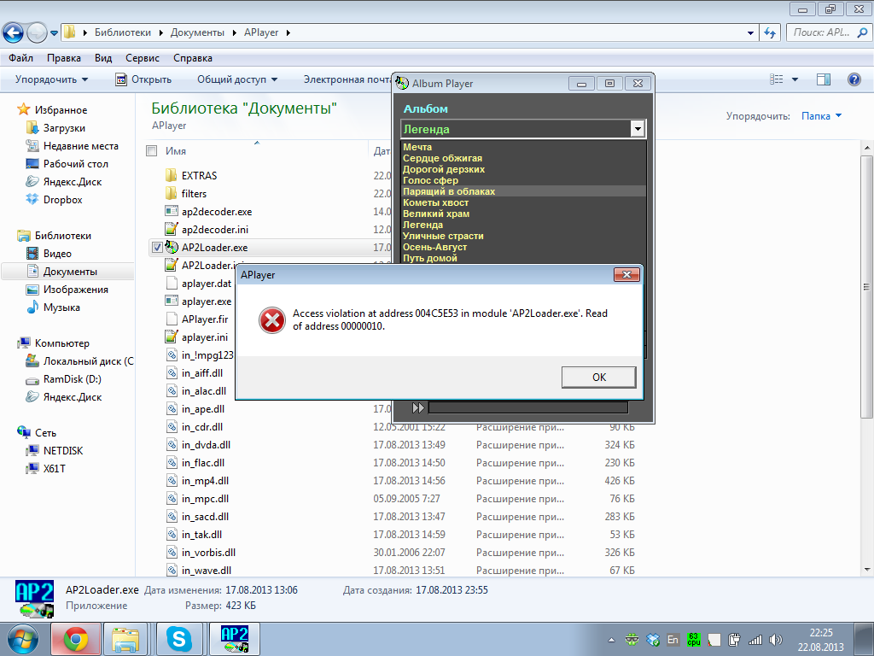The height and width of the screenshot is (656, 874).
Task: Click Библиотеки in the address bar
Action: 123,32
